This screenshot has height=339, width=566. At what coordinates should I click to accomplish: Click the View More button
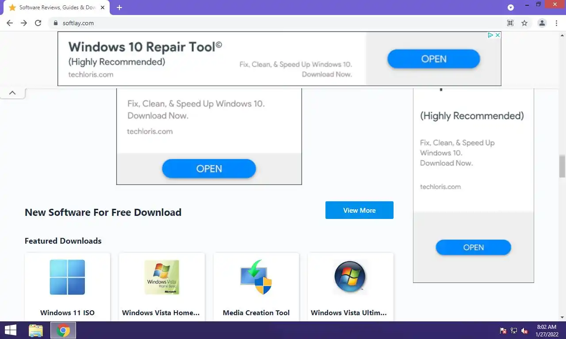(359, 210)
